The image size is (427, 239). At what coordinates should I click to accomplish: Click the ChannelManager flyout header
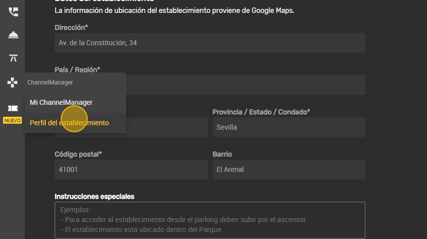point(50,82)
